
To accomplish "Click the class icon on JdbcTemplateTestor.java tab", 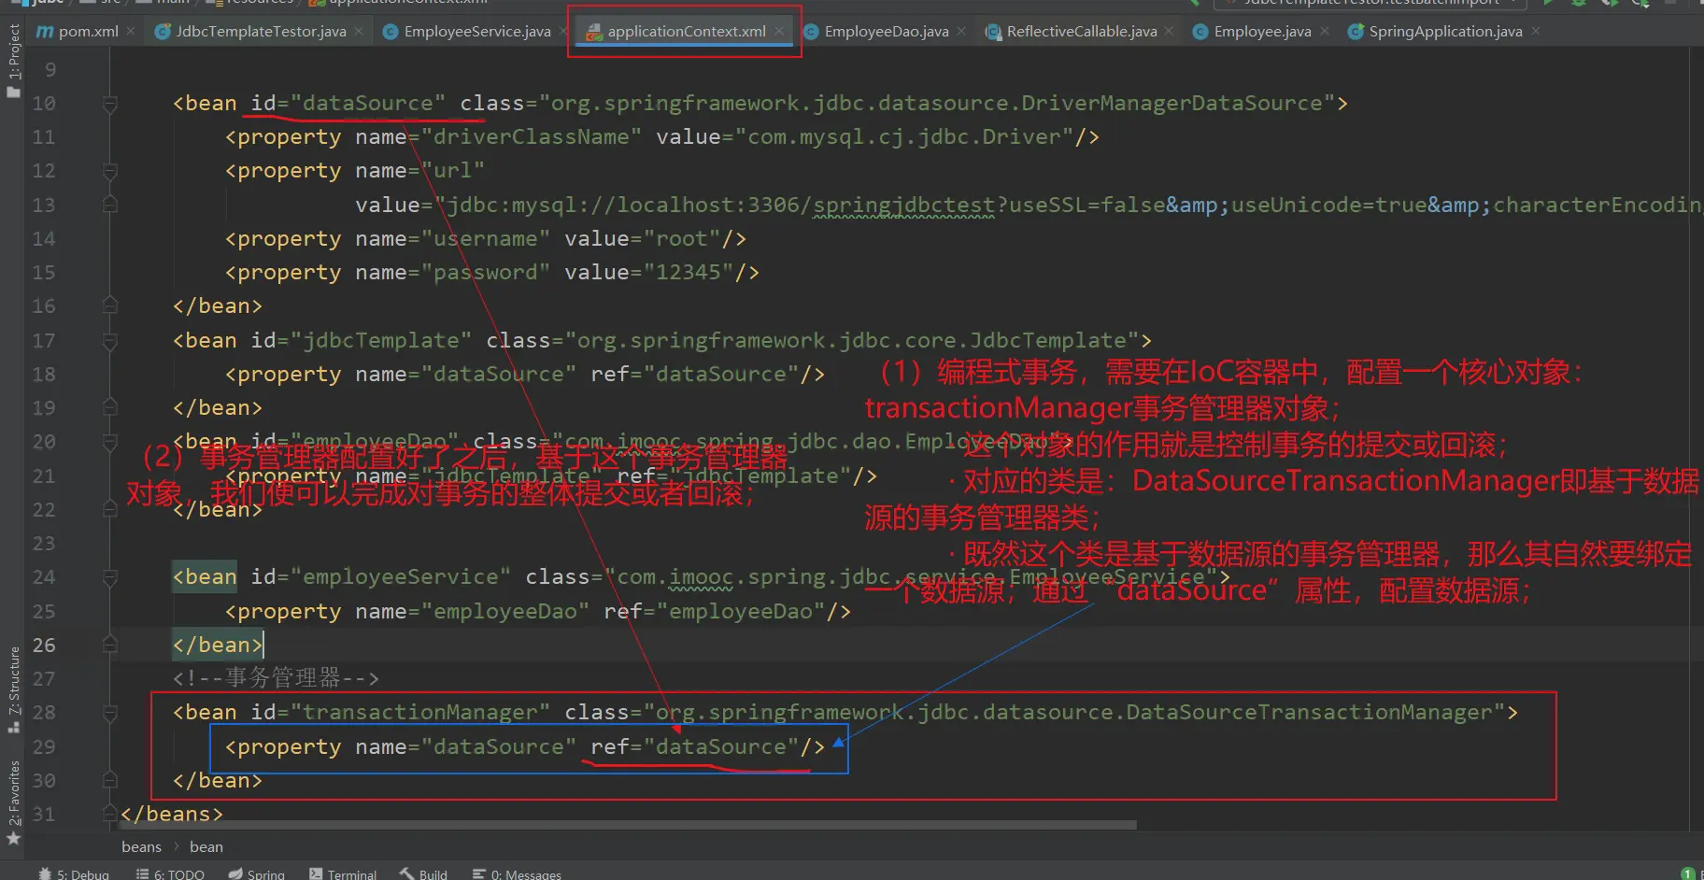I will pos(163,32).
